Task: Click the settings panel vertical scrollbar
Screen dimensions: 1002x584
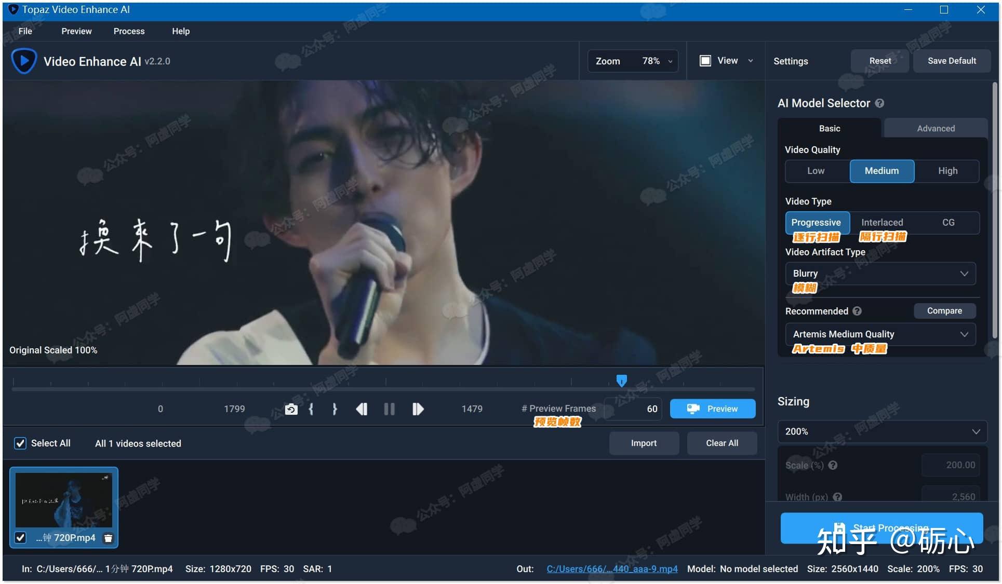Action: click(x=995, y=210)
